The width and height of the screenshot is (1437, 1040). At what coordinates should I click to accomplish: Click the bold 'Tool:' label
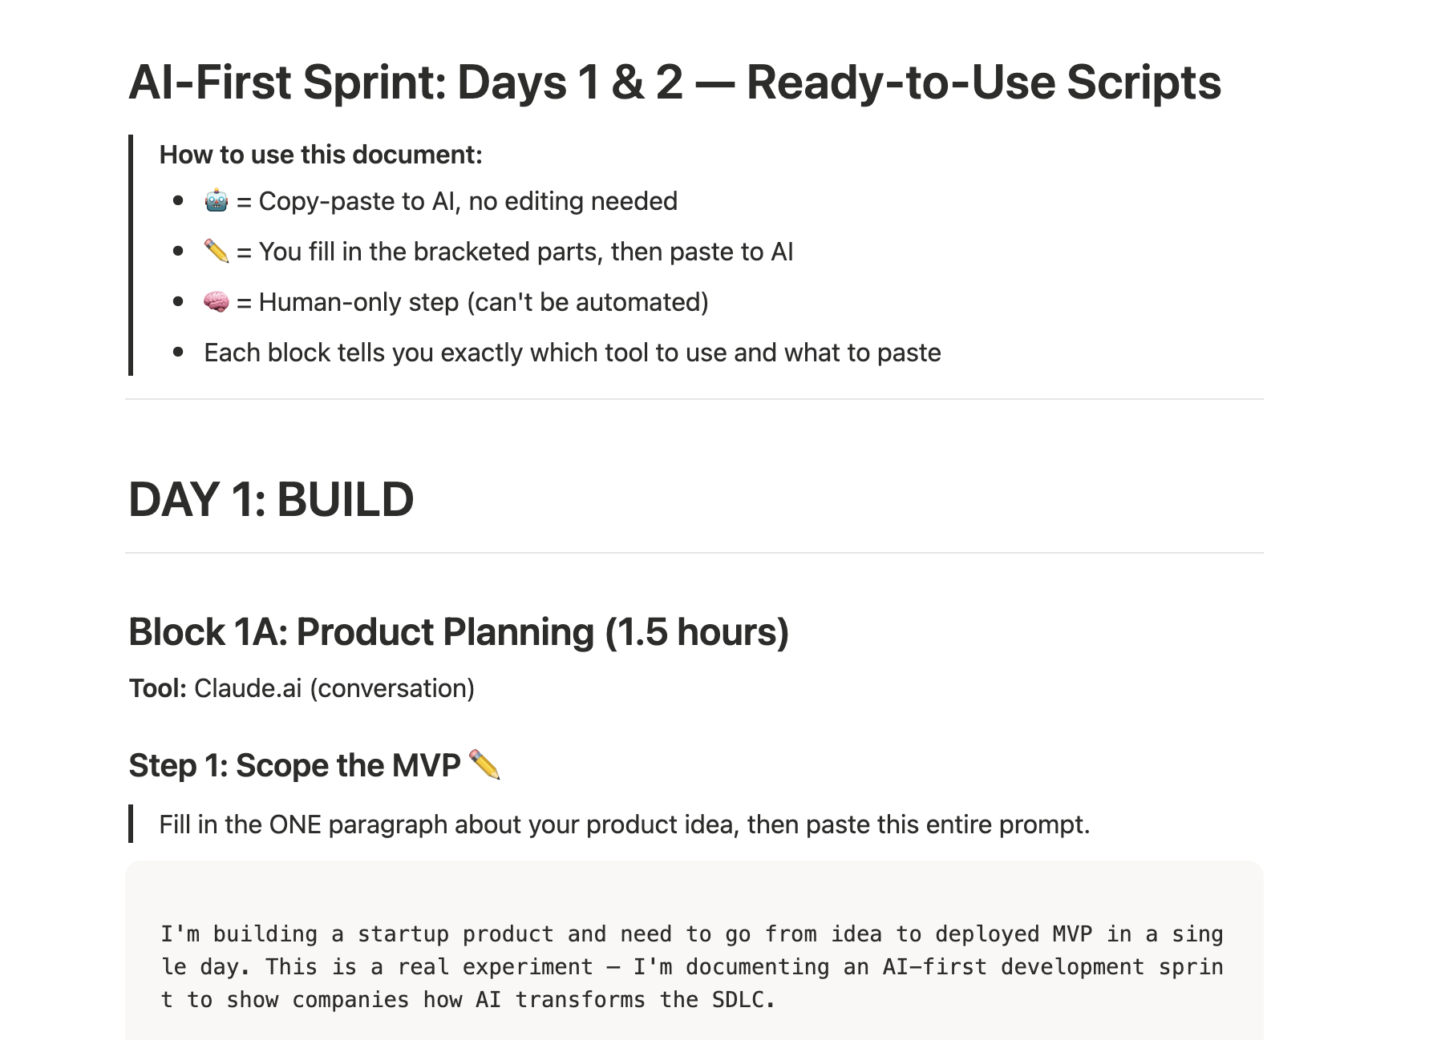point(158,688)
